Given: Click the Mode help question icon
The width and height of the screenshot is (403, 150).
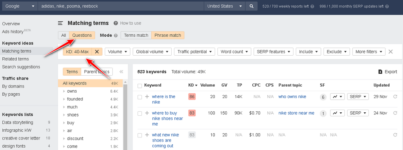Looking at the screenshot, I should coord(116,36).
